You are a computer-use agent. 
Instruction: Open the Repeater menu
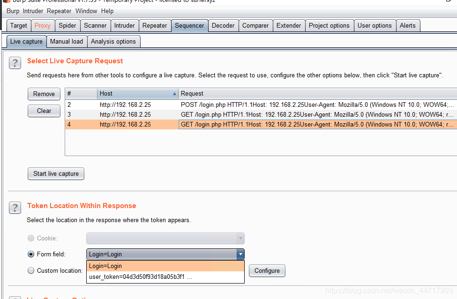[59, 11]
